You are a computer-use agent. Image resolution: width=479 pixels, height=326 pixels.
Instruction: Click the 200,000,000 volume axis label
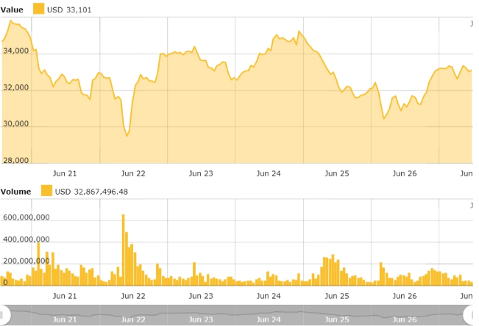click(x=26, y=261)
